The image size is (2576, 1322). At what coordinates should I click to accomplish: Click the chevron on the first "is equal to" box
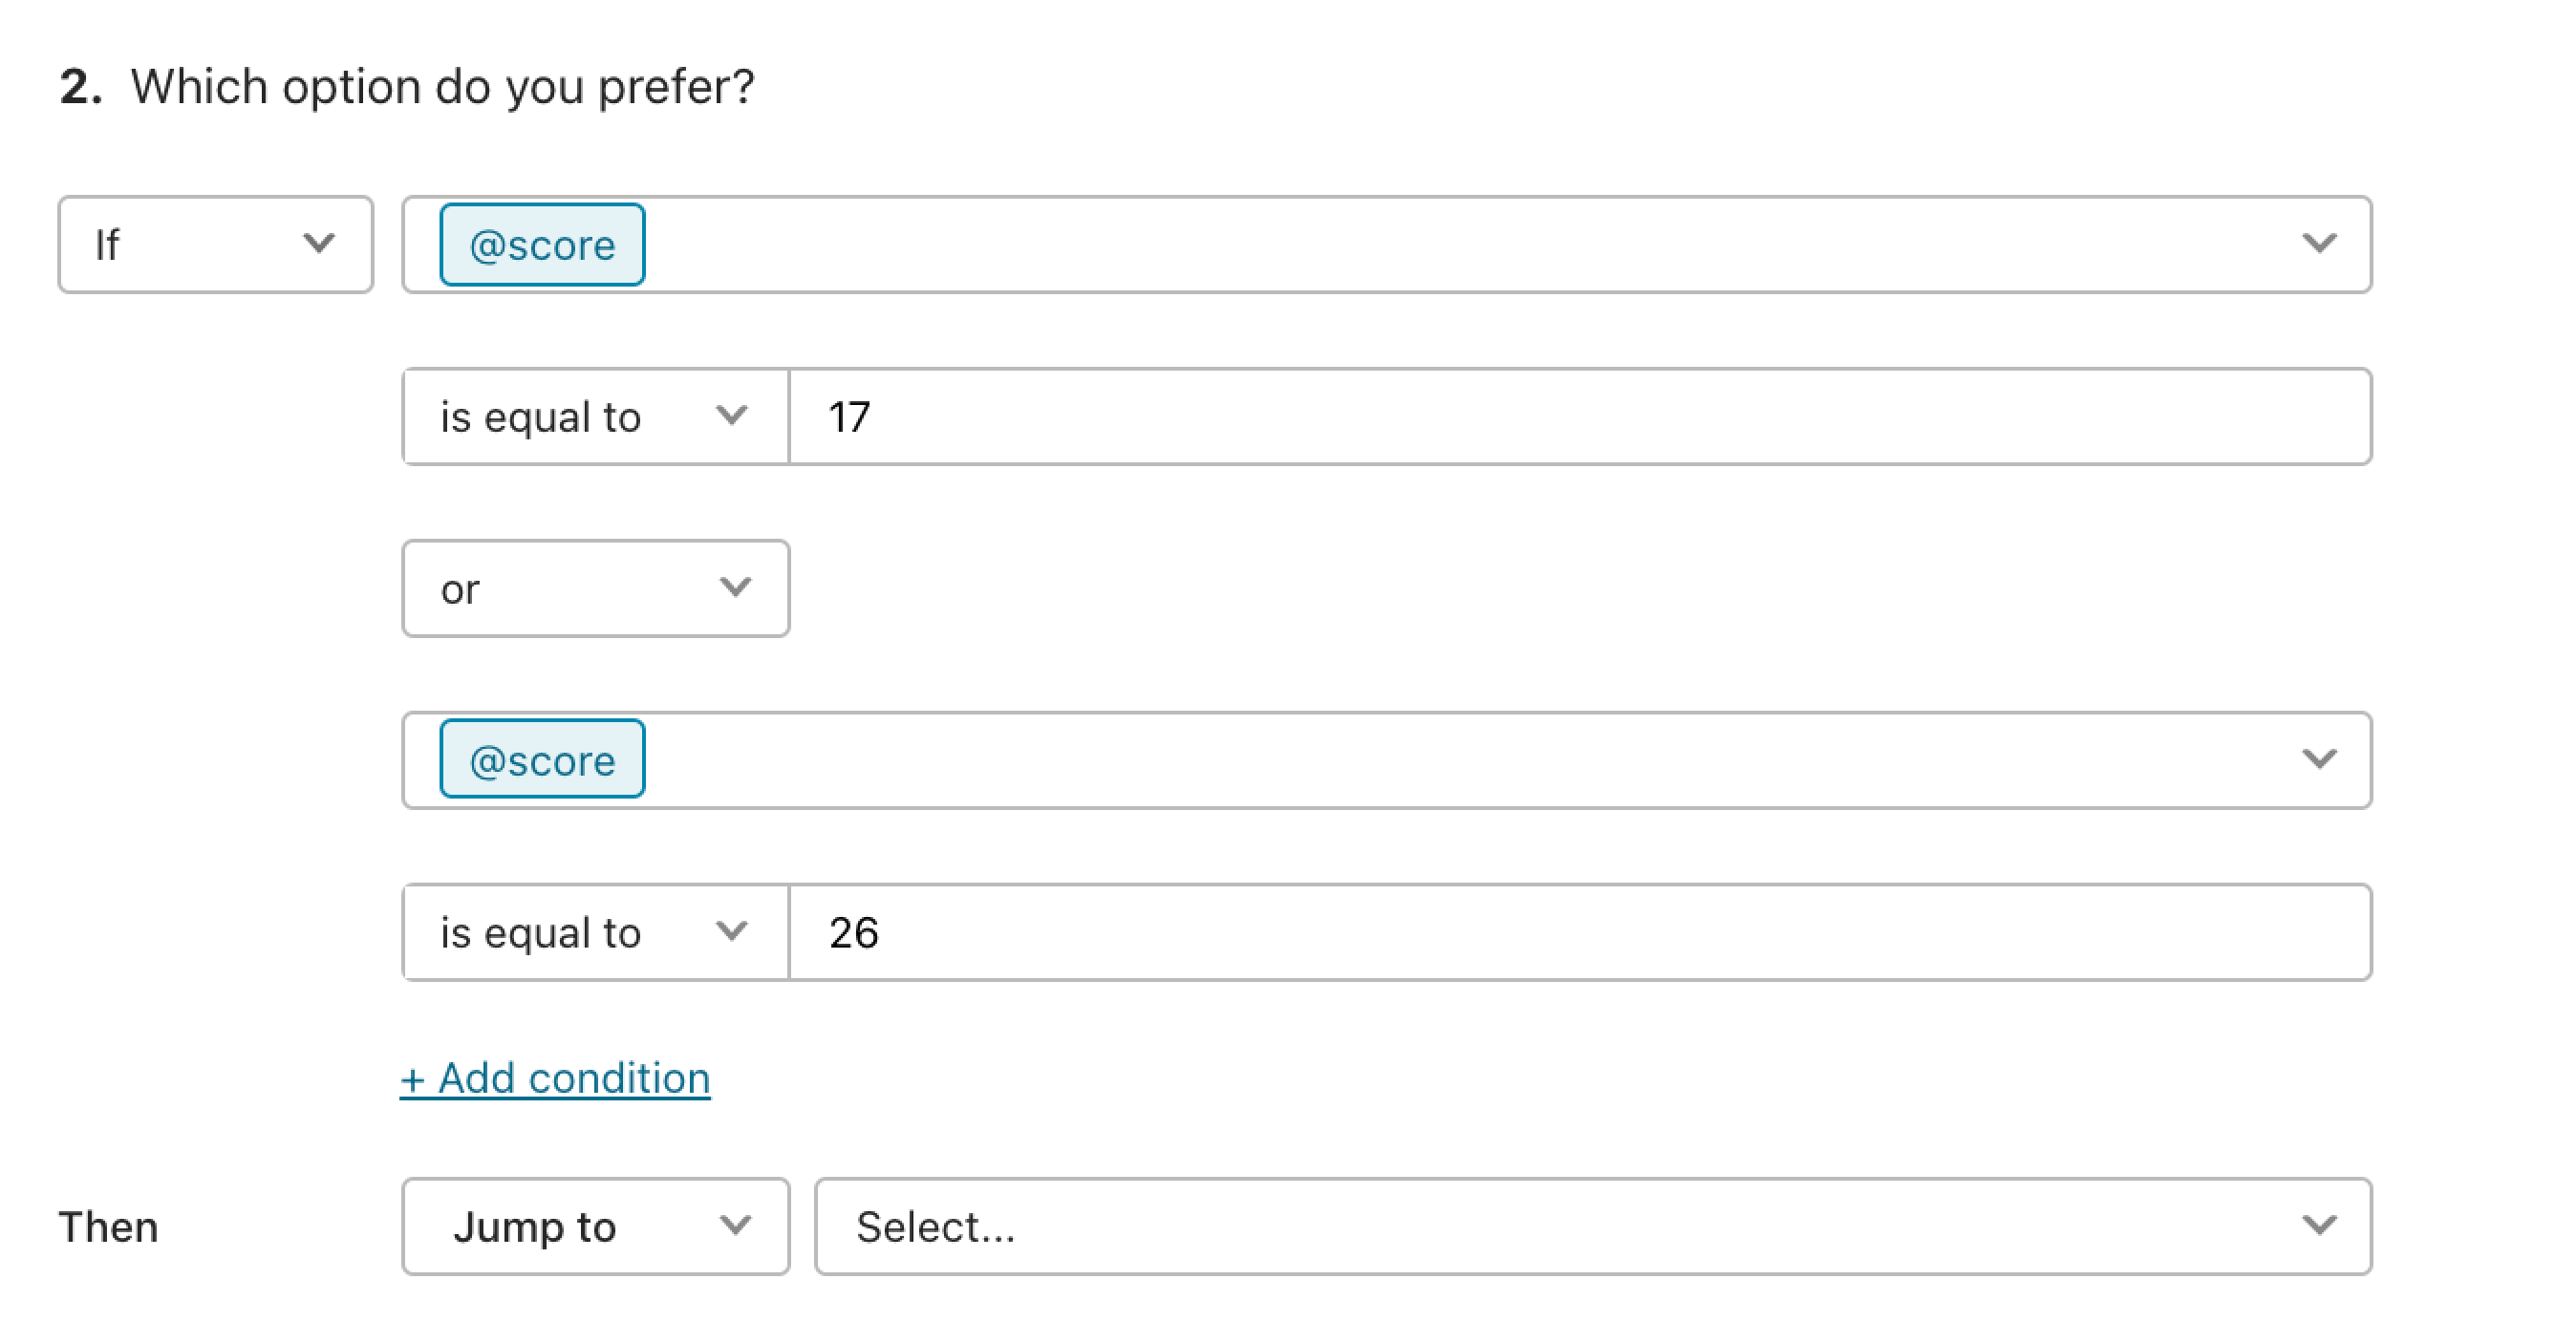pyautogui.click(x=736, y=416)
